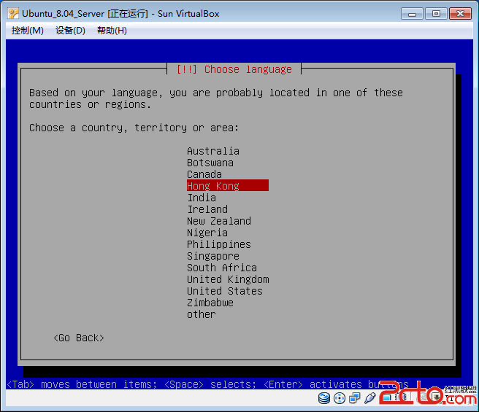Select United States in the list
Screen dimensions: 479x412
(x=225, y=291)
